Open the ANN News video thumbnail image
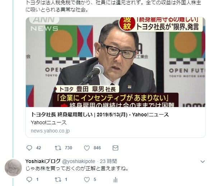The image size is (215, 186). click(x=116, y=62)
